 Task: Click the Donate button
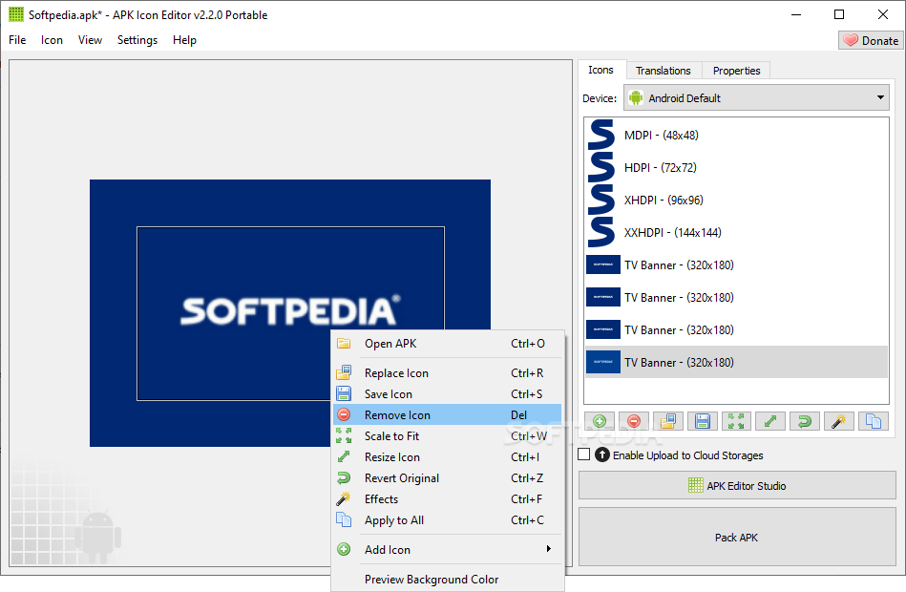point(871,40)
